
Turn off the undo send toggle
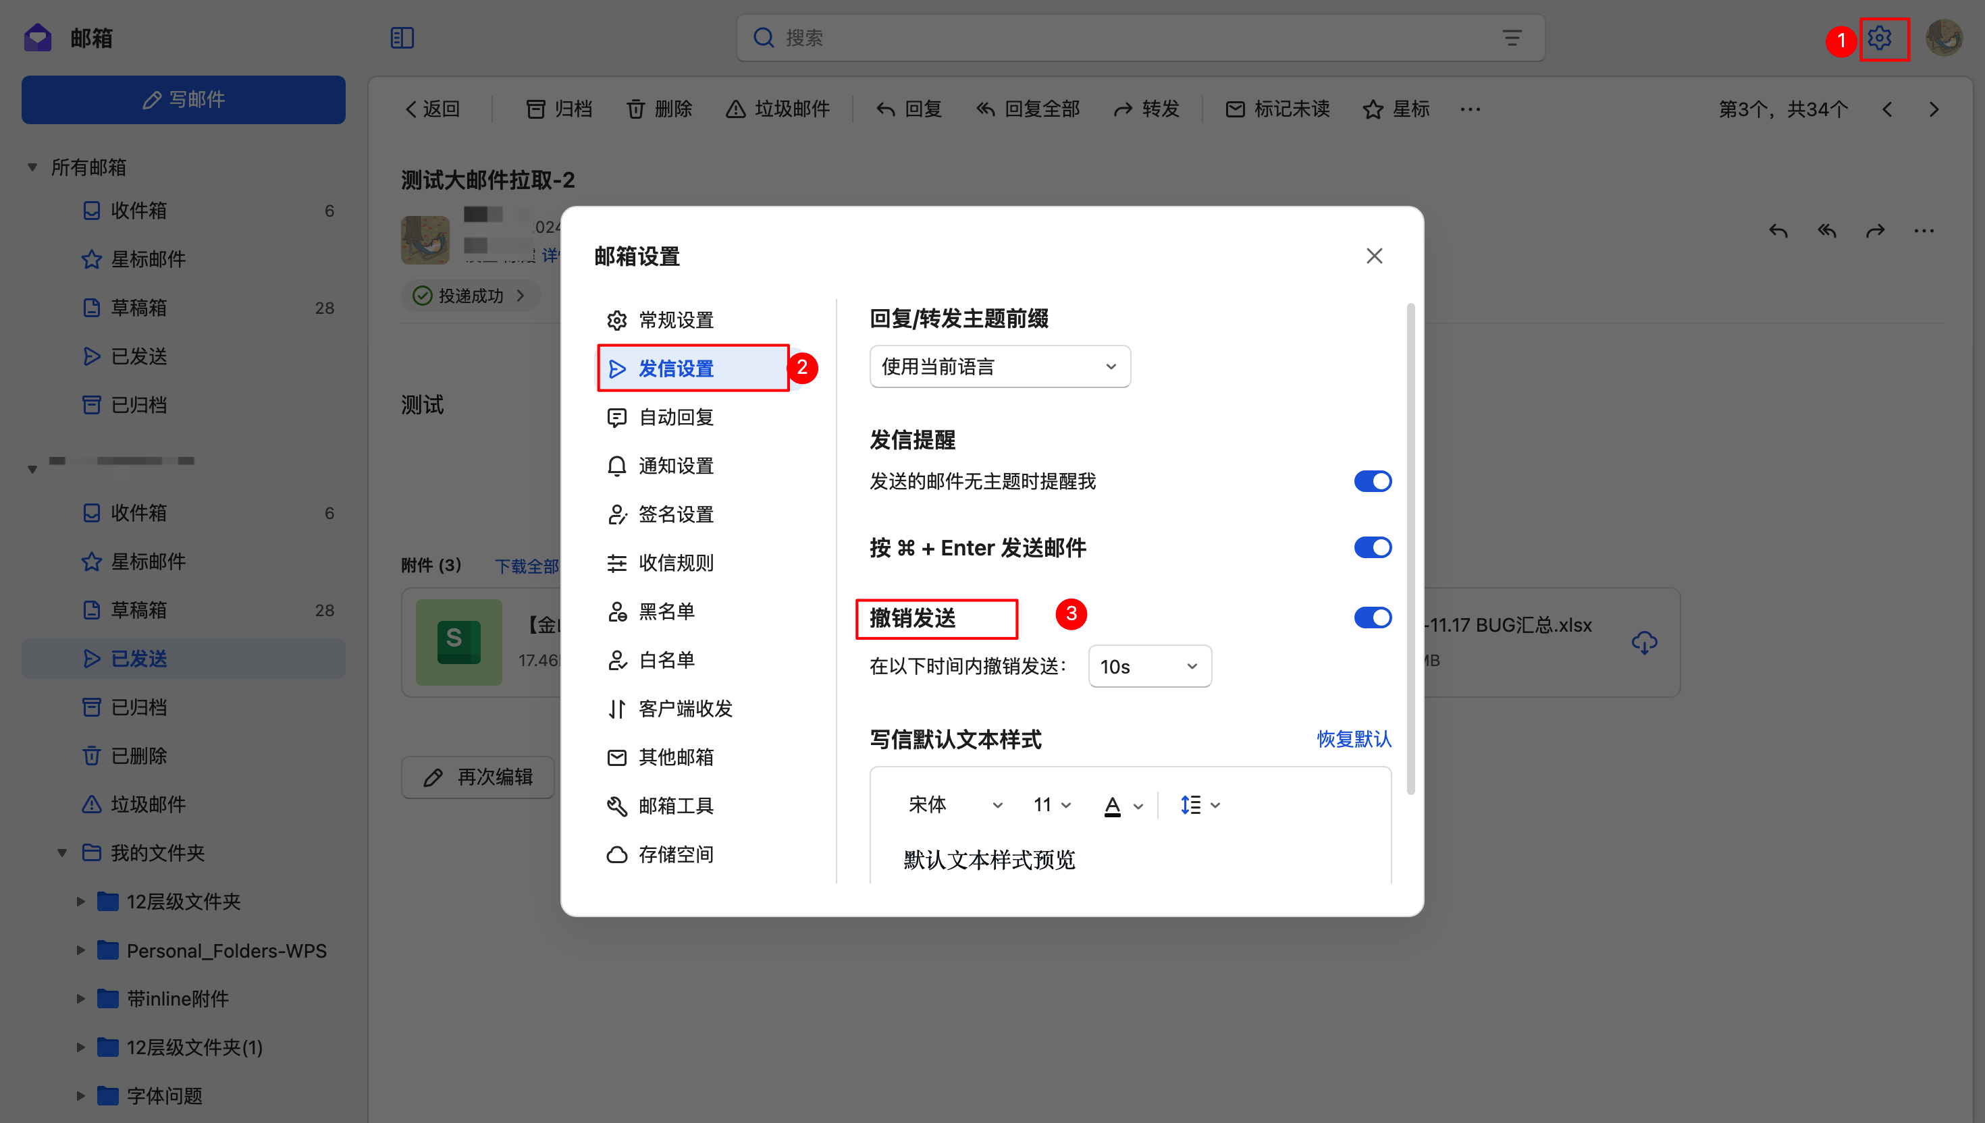point(1372,617)
